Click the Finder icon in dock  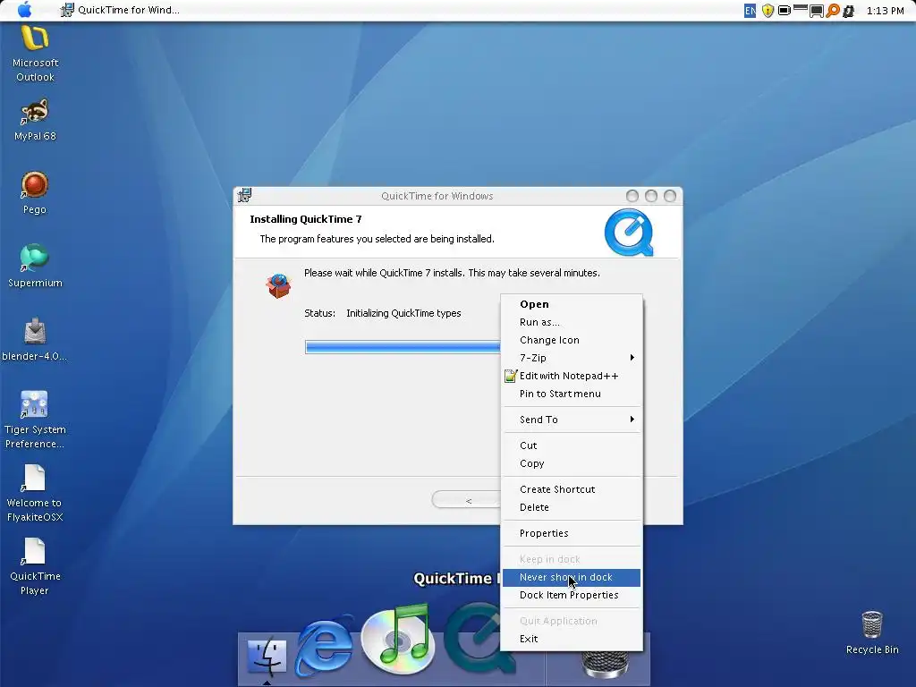click(x=267, y=657)
